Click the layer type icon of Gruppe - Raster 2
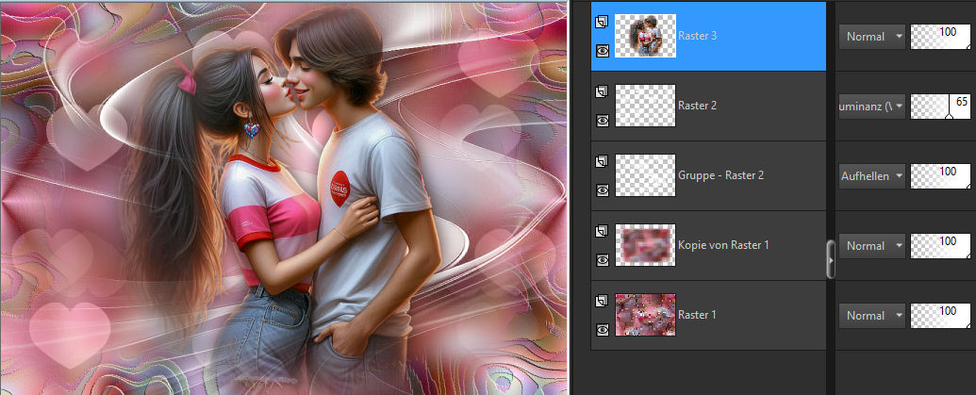The width and height of the screenshot is (976, 395). (602, 161)
